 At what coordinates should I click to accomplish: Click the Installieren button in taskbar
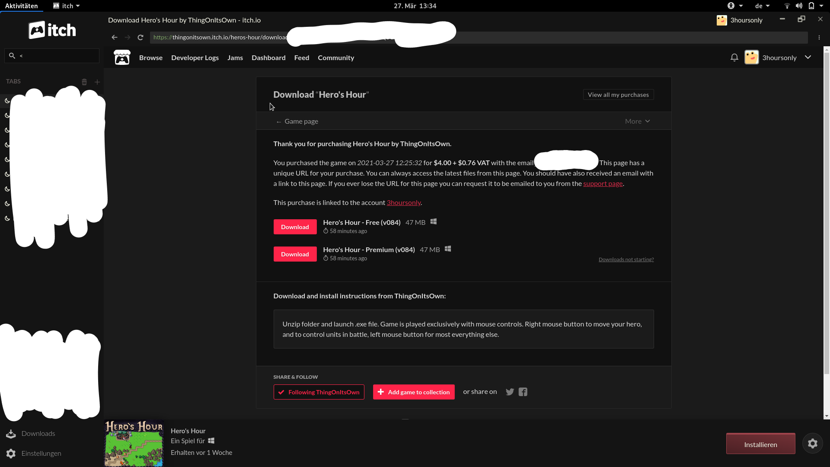click(x=760, y=444)
